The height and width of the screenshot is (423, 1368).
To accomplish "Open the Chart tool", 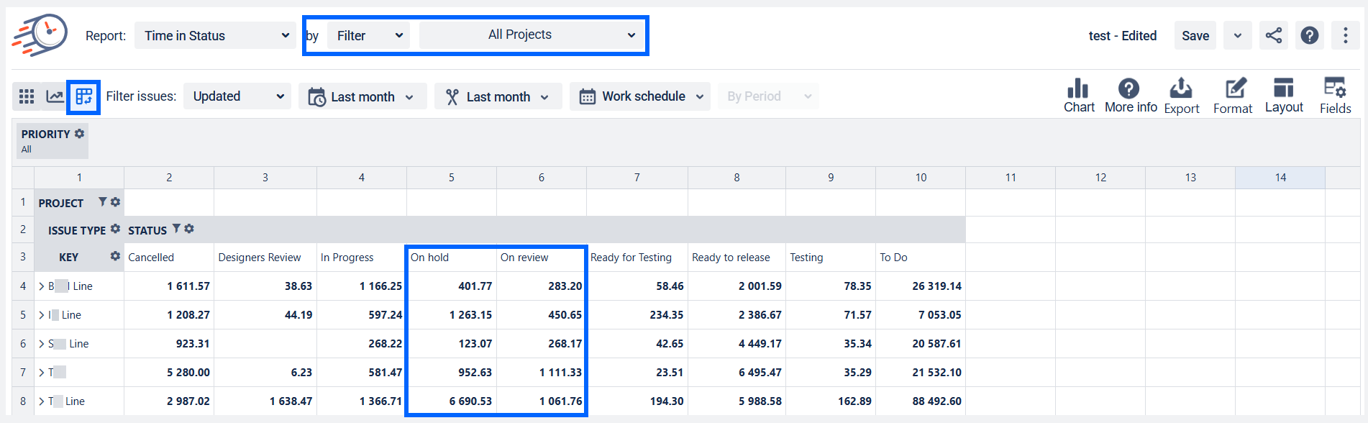I will 1079,96.
